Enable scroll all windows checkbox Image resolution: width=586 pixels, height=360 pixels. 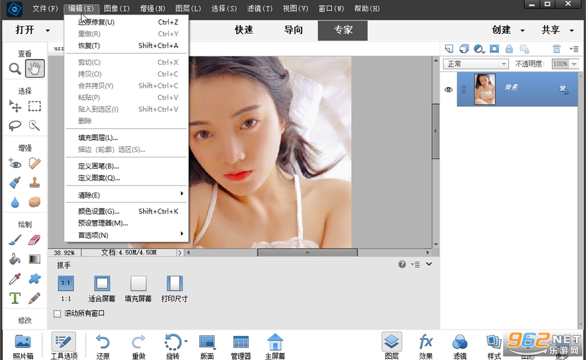(x=57, y=314)
